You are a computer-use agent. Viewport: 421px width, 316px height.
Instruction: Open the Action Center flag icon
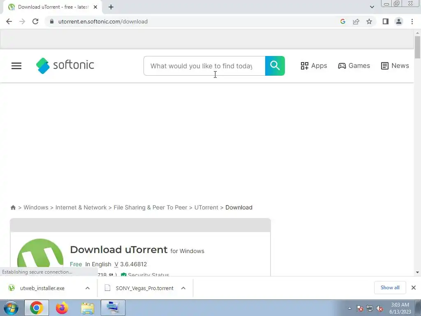point(360,308)
